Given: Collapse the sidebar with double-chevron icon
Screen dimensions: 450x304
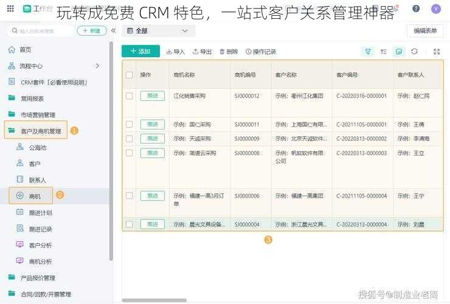Looking at the screenshot, I should tap(113, 30).
